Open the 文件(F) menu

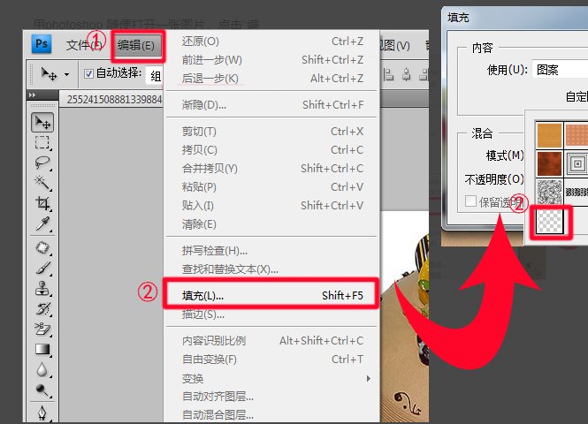coord(84,45)
